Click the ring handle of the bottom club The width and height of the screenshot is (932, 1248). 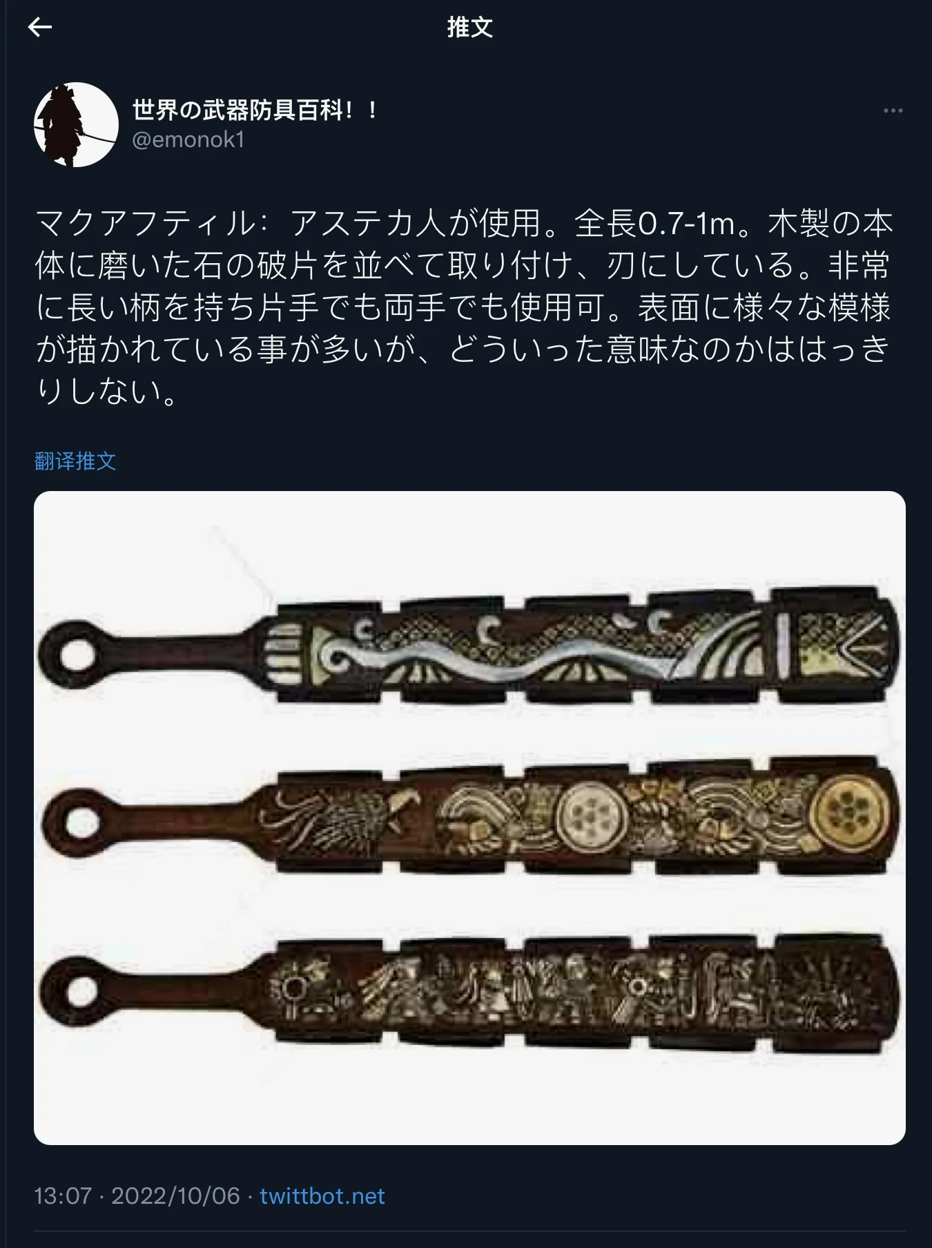77,992
